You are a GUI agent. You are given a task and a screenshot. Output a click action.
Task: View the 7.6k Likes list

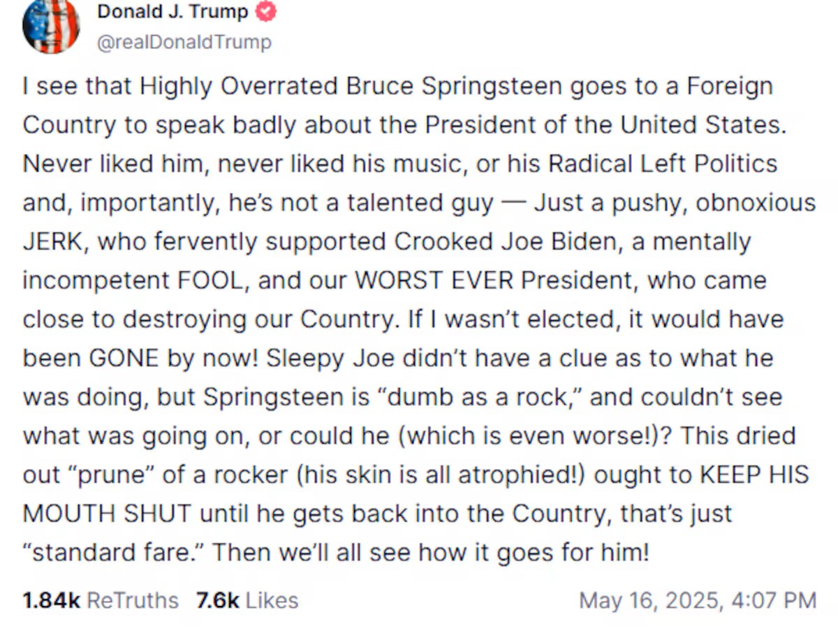point(247,600)
